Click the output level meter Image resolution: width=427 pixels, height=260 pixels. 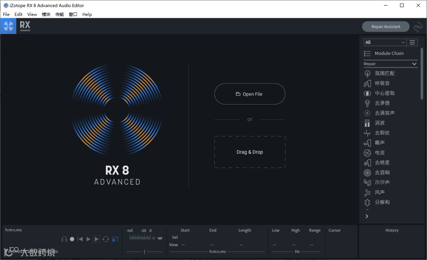[x=142, y=237]
